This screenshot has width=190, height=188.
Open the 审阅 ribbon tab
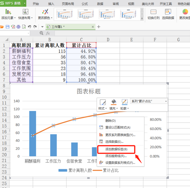pos(116,3)
